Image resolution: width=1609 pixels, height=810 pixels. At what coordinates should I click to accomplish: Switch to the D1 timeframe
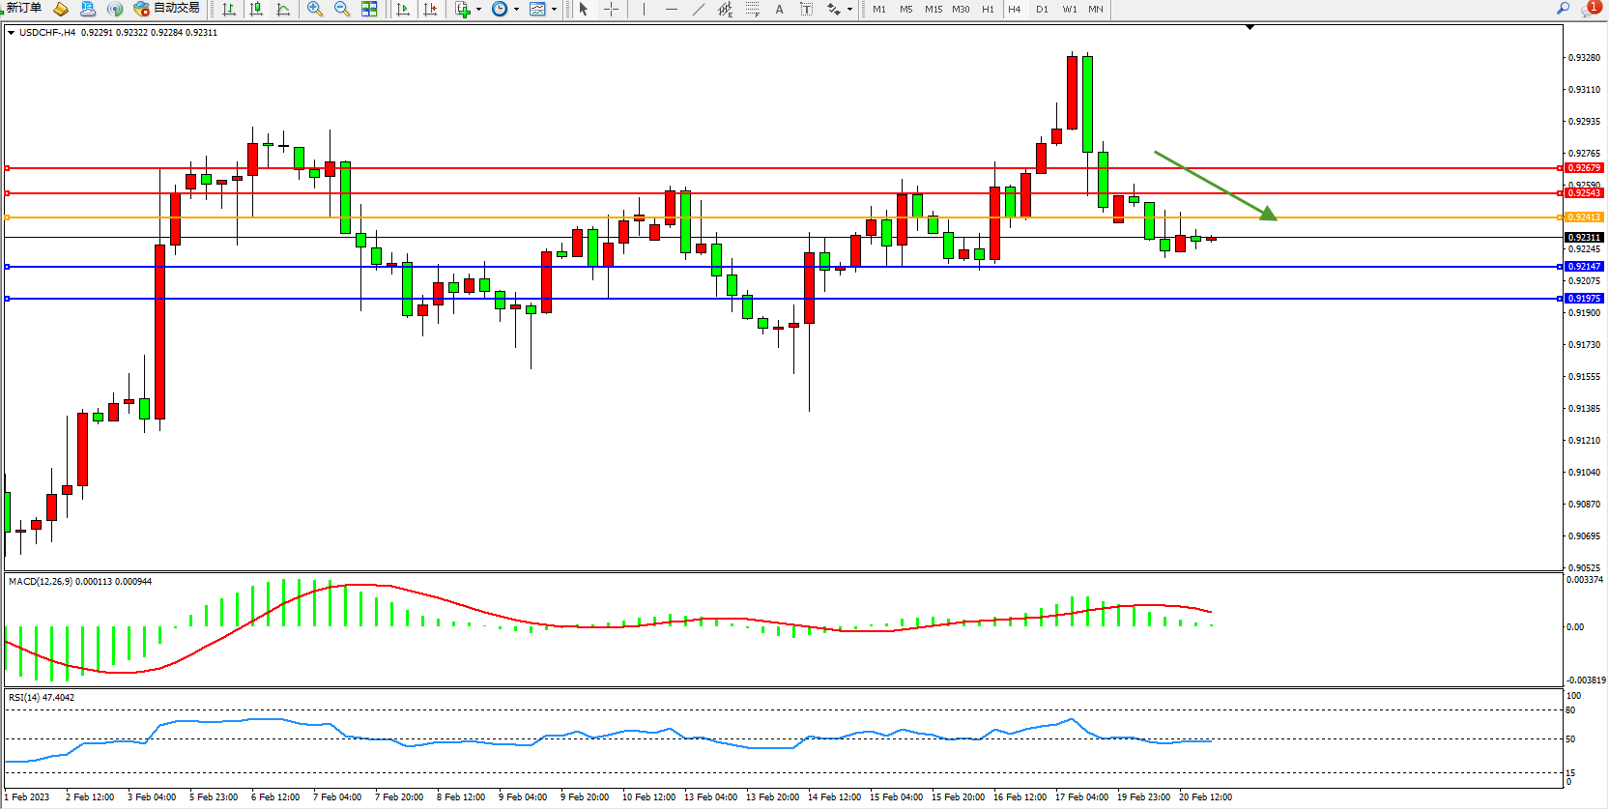coord(1042,9)
